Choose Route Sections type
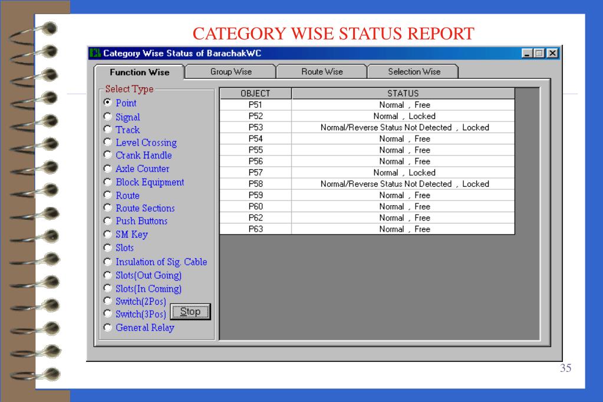Viewport: 603px width, 402px height. click(x=108, y=207)
